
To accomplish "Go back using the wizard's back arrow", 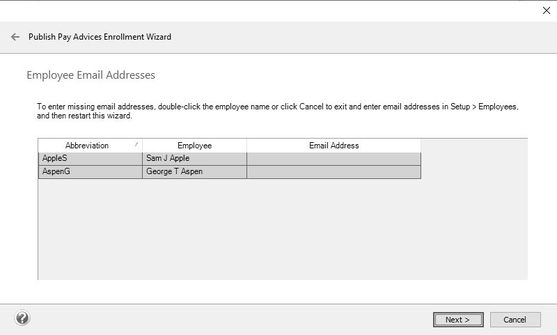I will (x=15, y=37).
